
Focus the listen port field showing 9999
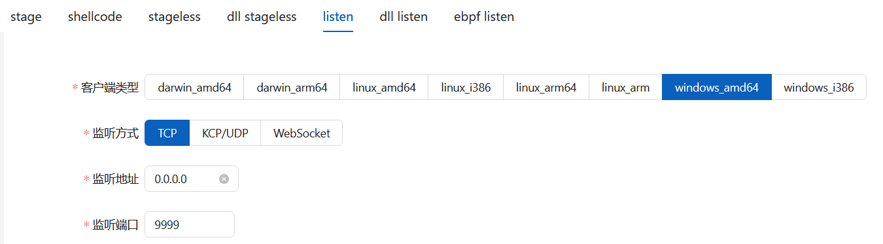[x=190, y=224]
